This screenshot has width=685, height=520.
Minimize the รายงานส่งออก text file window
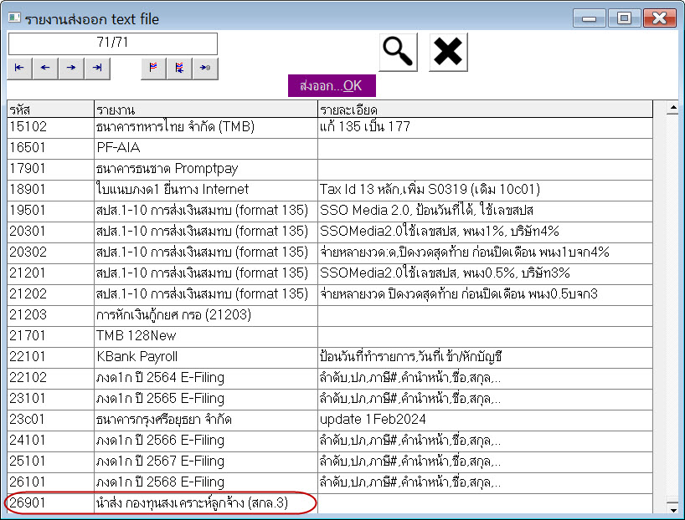589,18
